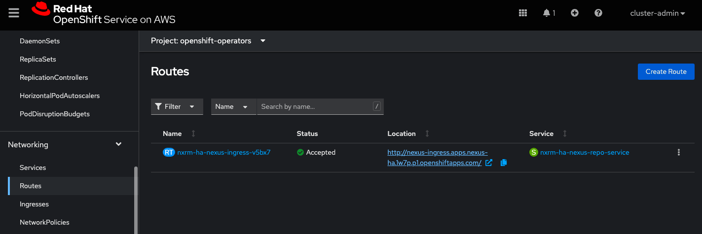Image resolution: width=702 pixels, height=234 pixels.
Task: Click the sidebar vertical scrollbar
Action: (x=136, y=200)
